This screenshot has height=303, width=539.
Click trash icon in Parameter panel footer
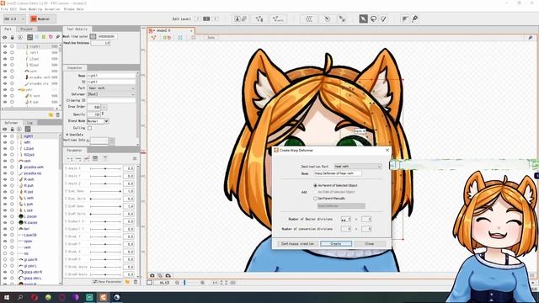(x=136, y=282)
